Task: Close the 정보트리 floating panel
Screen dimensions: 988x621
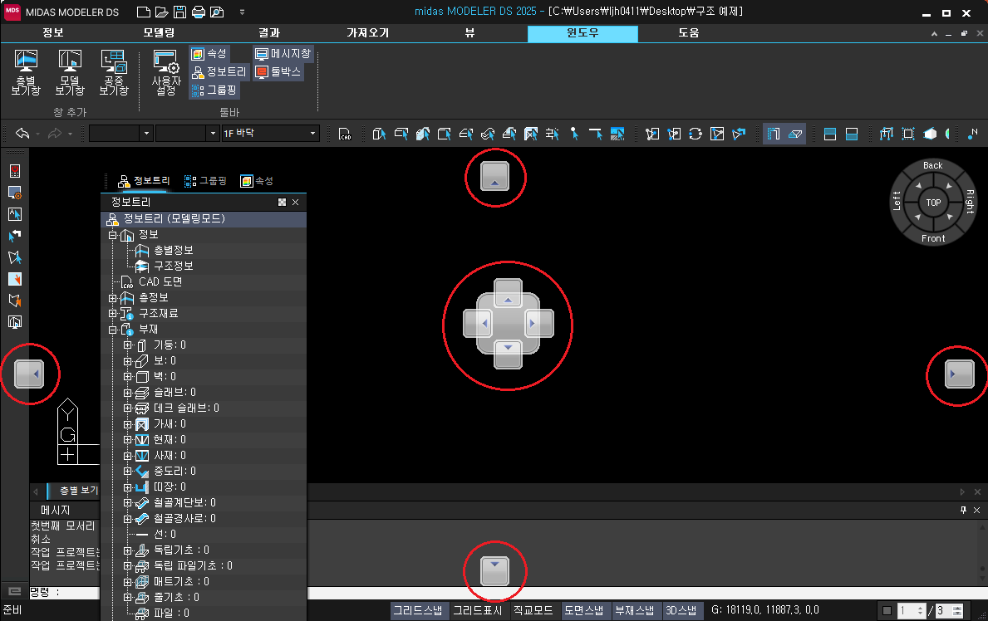Action: click(x=296, y=203)
